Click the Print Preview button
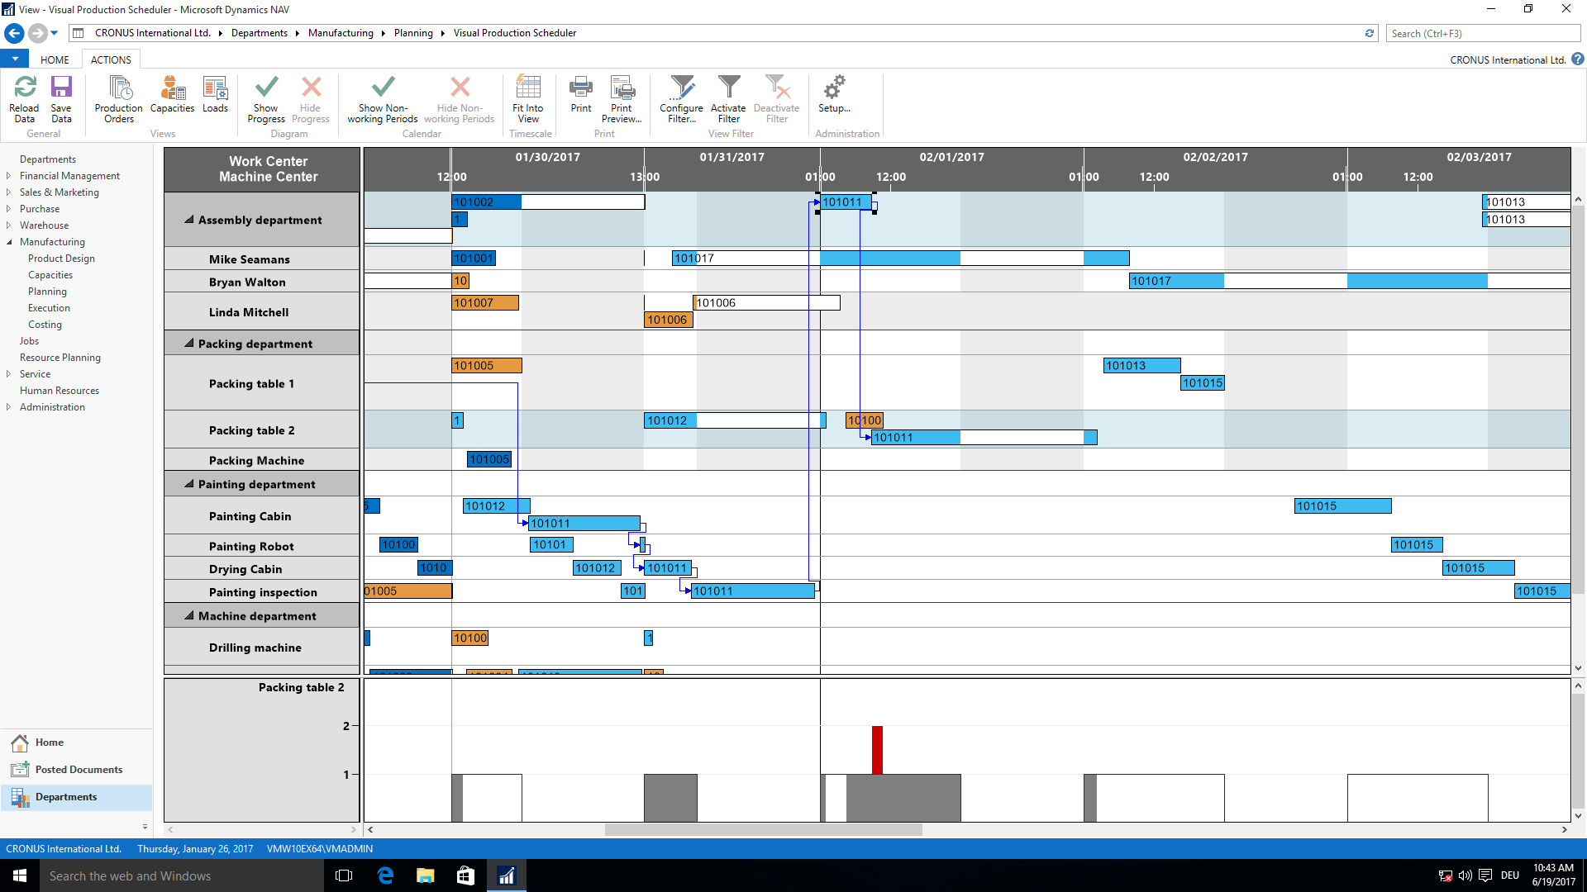The width and height of the screenshot is (1587, 892). [x=622, y=96]
